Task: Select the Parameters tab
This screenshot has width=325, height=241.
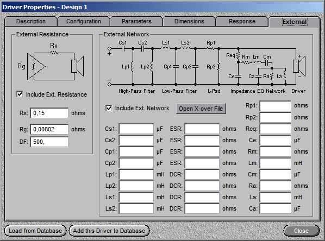Action: tap(136, 21)
